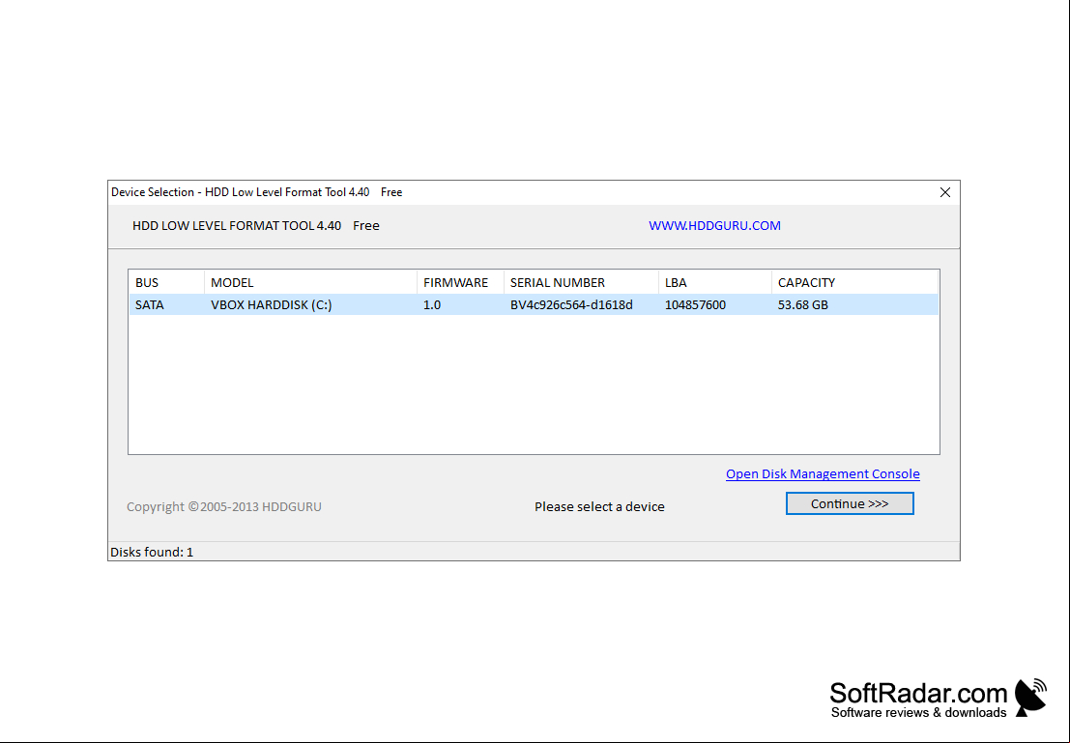Visit the WWW.HDDGURU.COM link
1070x743 pixels.
coord(714,226)
